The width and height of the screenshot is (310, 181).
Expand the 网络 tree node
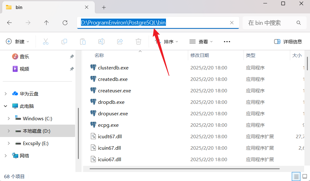click(6, 156)
